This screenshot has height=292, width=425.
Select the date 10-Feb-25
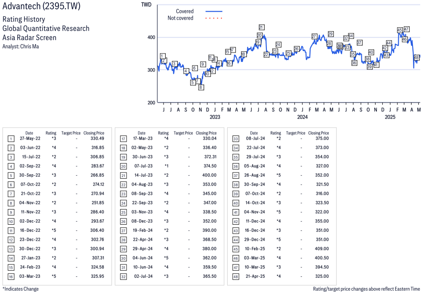[x=255, y=249]
